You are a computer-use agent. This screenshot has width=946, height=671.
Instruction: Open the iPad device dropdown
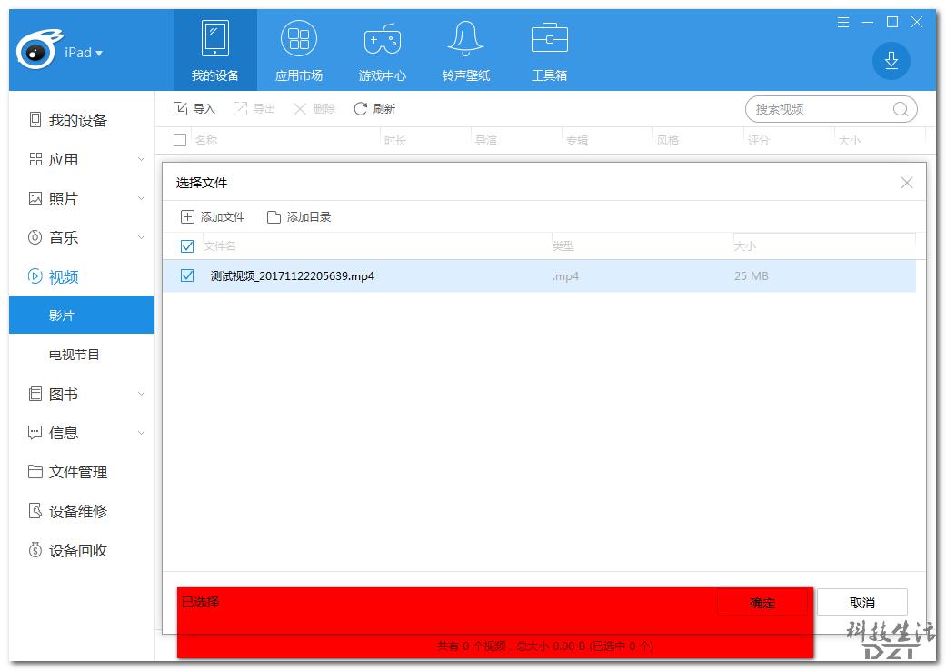pyautogui.click(x=81, y=52)
